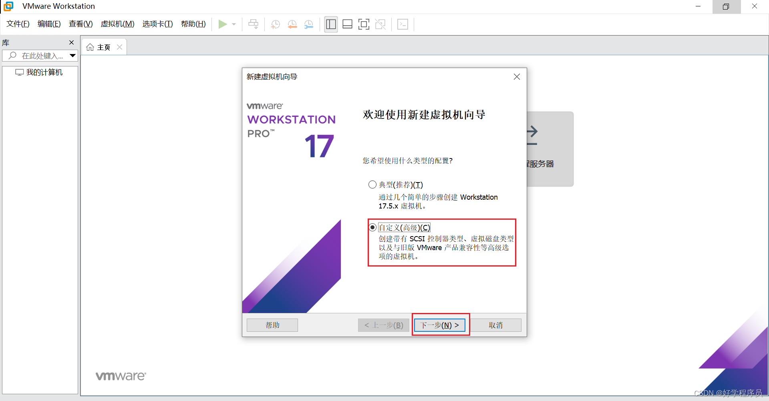Close the 主页 tab

(x=119, y=47)
